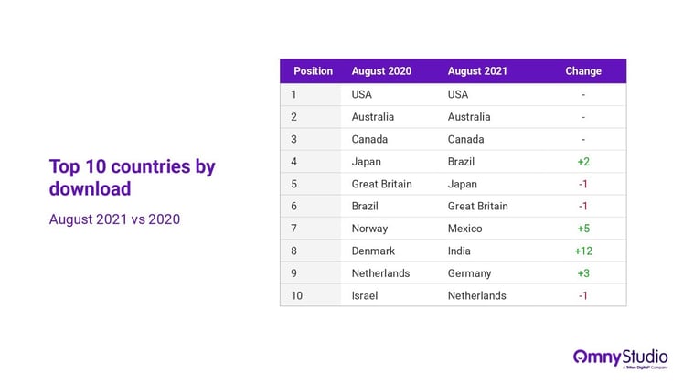Image resolution: width=683 pixels, height=384 pixels.
Task: Select Great Britain in August 2021 column
Action: click(477, 207)
